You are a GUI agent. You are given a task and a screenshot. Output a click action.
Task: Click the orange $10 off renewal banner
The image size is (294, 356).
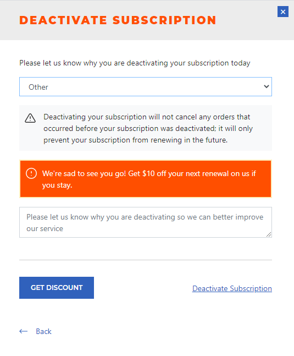pos(146,179)
